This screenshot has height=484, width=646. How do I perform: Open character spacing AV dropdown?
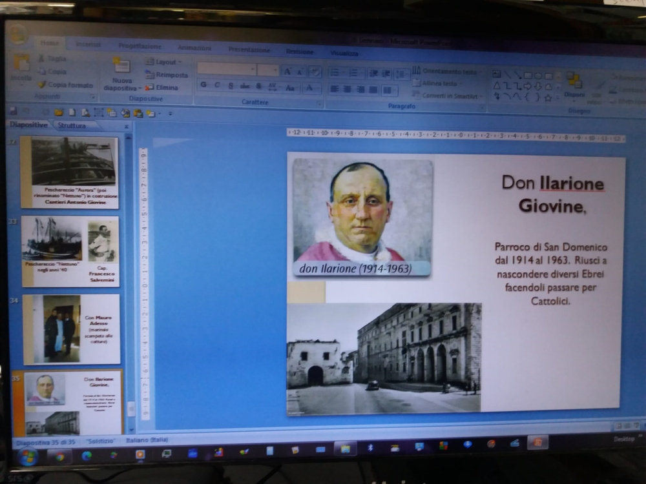pos(273,87)
